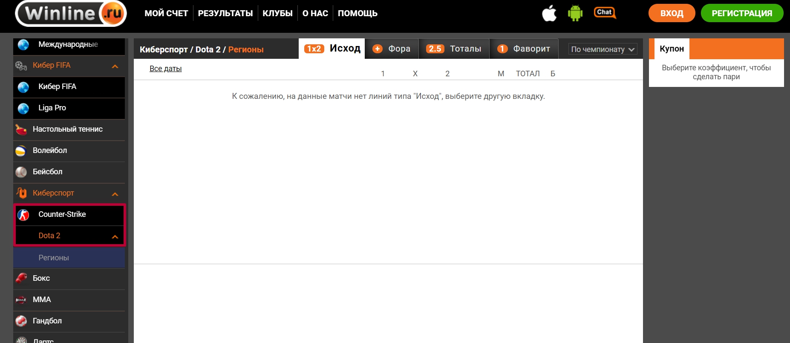790x343 pixels.
Task: Collapse the Кибер FIFA section chevron
Action: coord(115,66)
